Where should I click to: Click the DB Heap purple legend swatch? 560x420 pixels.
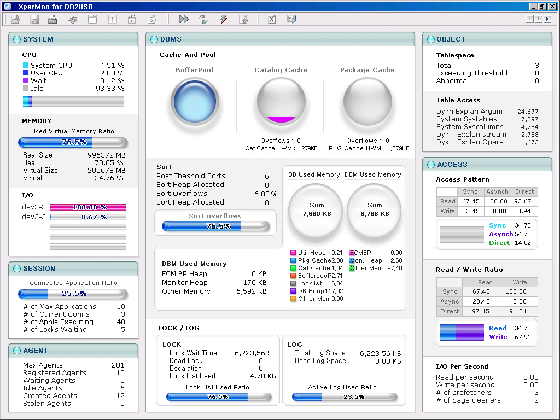click(293, 291)
